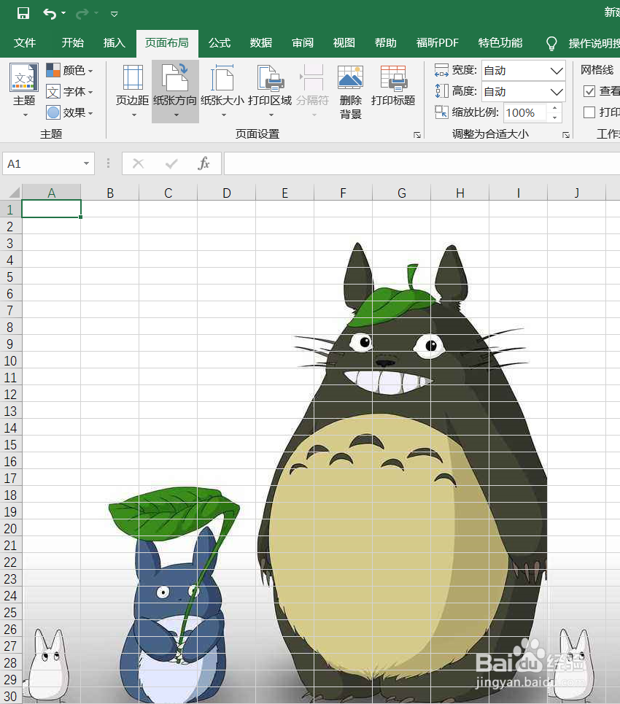Open the 文件 menu tab

[x=25, y=42]
